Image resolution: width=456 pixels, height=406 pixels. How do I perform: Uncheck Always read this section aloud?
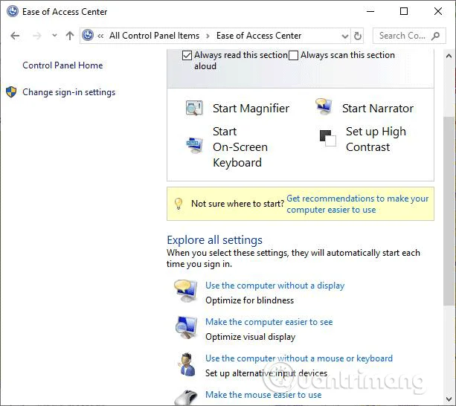[x=187, y=55]
